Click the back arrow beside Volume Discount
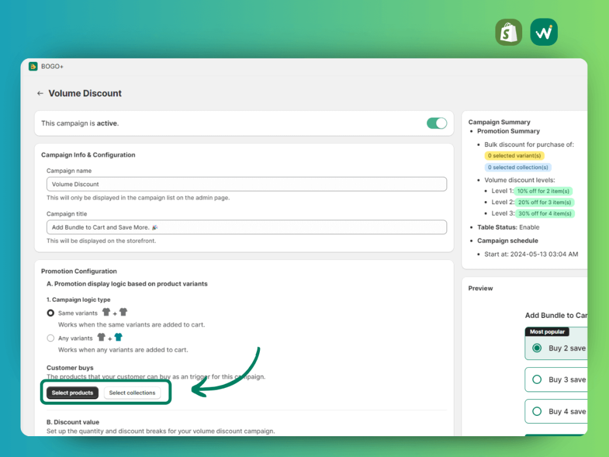The image size is (609, 457). (x=40, y=93)
